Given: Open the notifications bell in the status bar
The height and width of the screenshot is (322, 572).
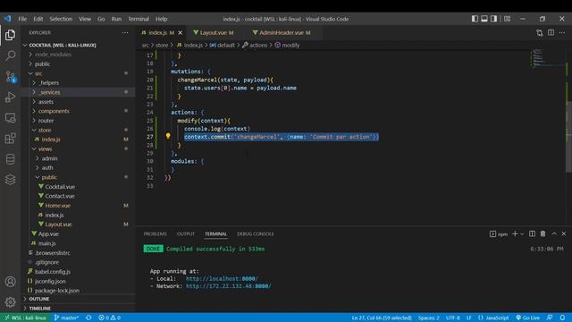Looking at the screenshot, I should coord(562,318).
